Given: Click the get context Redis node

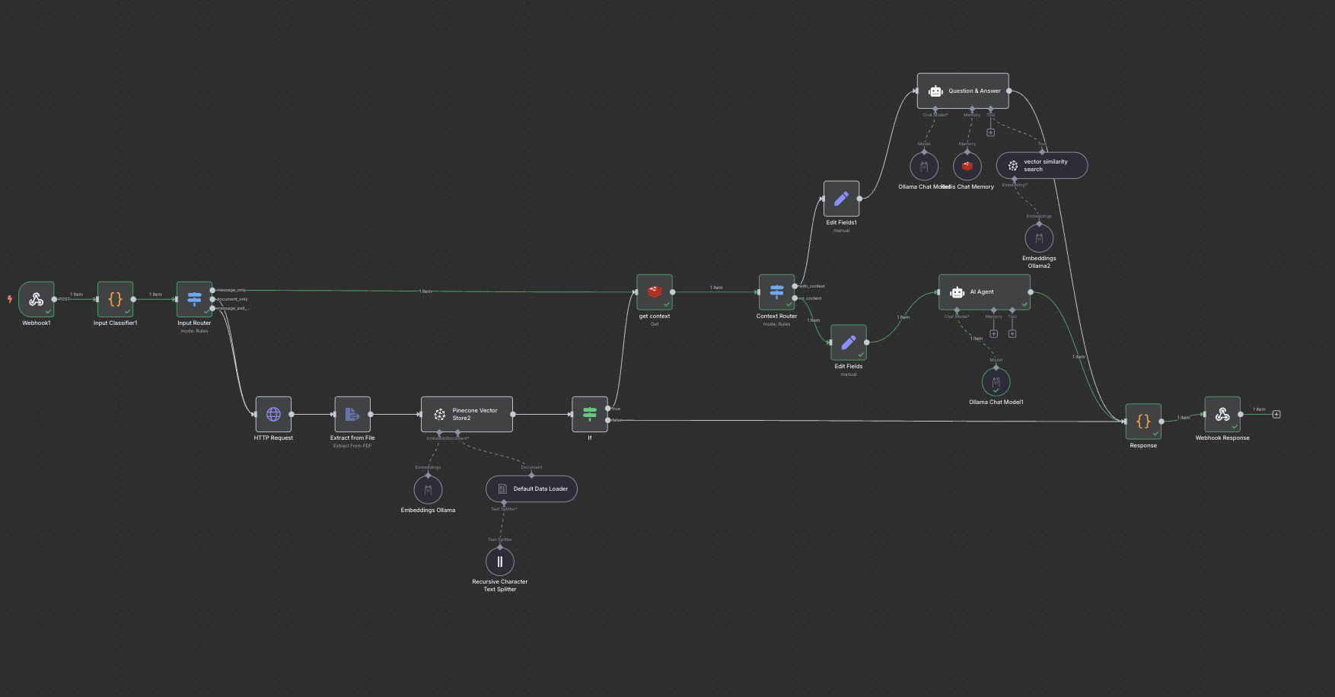Looking at the screenshot, I should click(655, 291).
